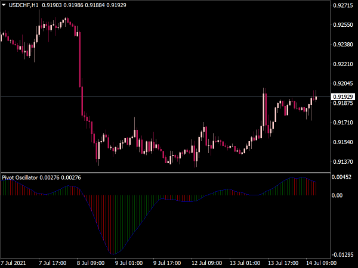Image resolution: width=358 pixels, height=268 pixels.
Task: Select the 9 Jul 17:00 time marker
Action: coord(167,263)
